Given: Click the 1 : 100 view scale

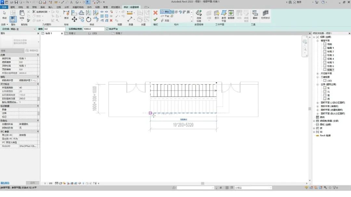Looking at the screenshot, I should point(48,183).
